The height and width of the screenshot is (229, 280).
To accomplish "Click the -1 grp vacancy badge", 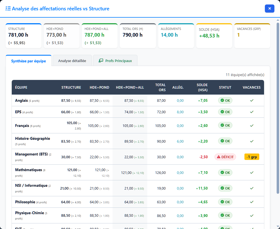I will pyautogui.click(x=252, y=157).
